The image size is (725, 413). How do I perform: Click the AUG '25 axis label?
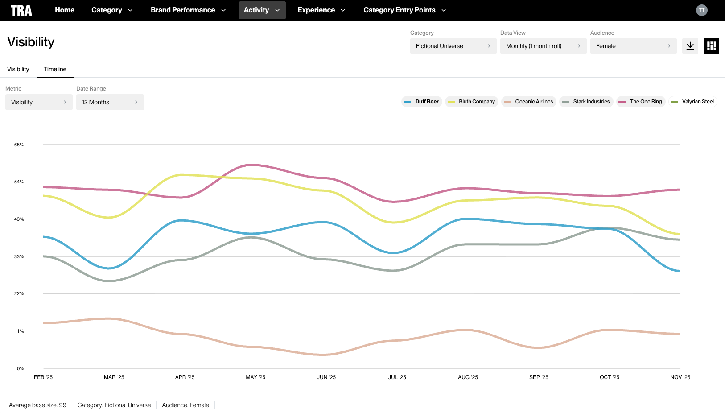pyautogui.click(x=468, y=377)
